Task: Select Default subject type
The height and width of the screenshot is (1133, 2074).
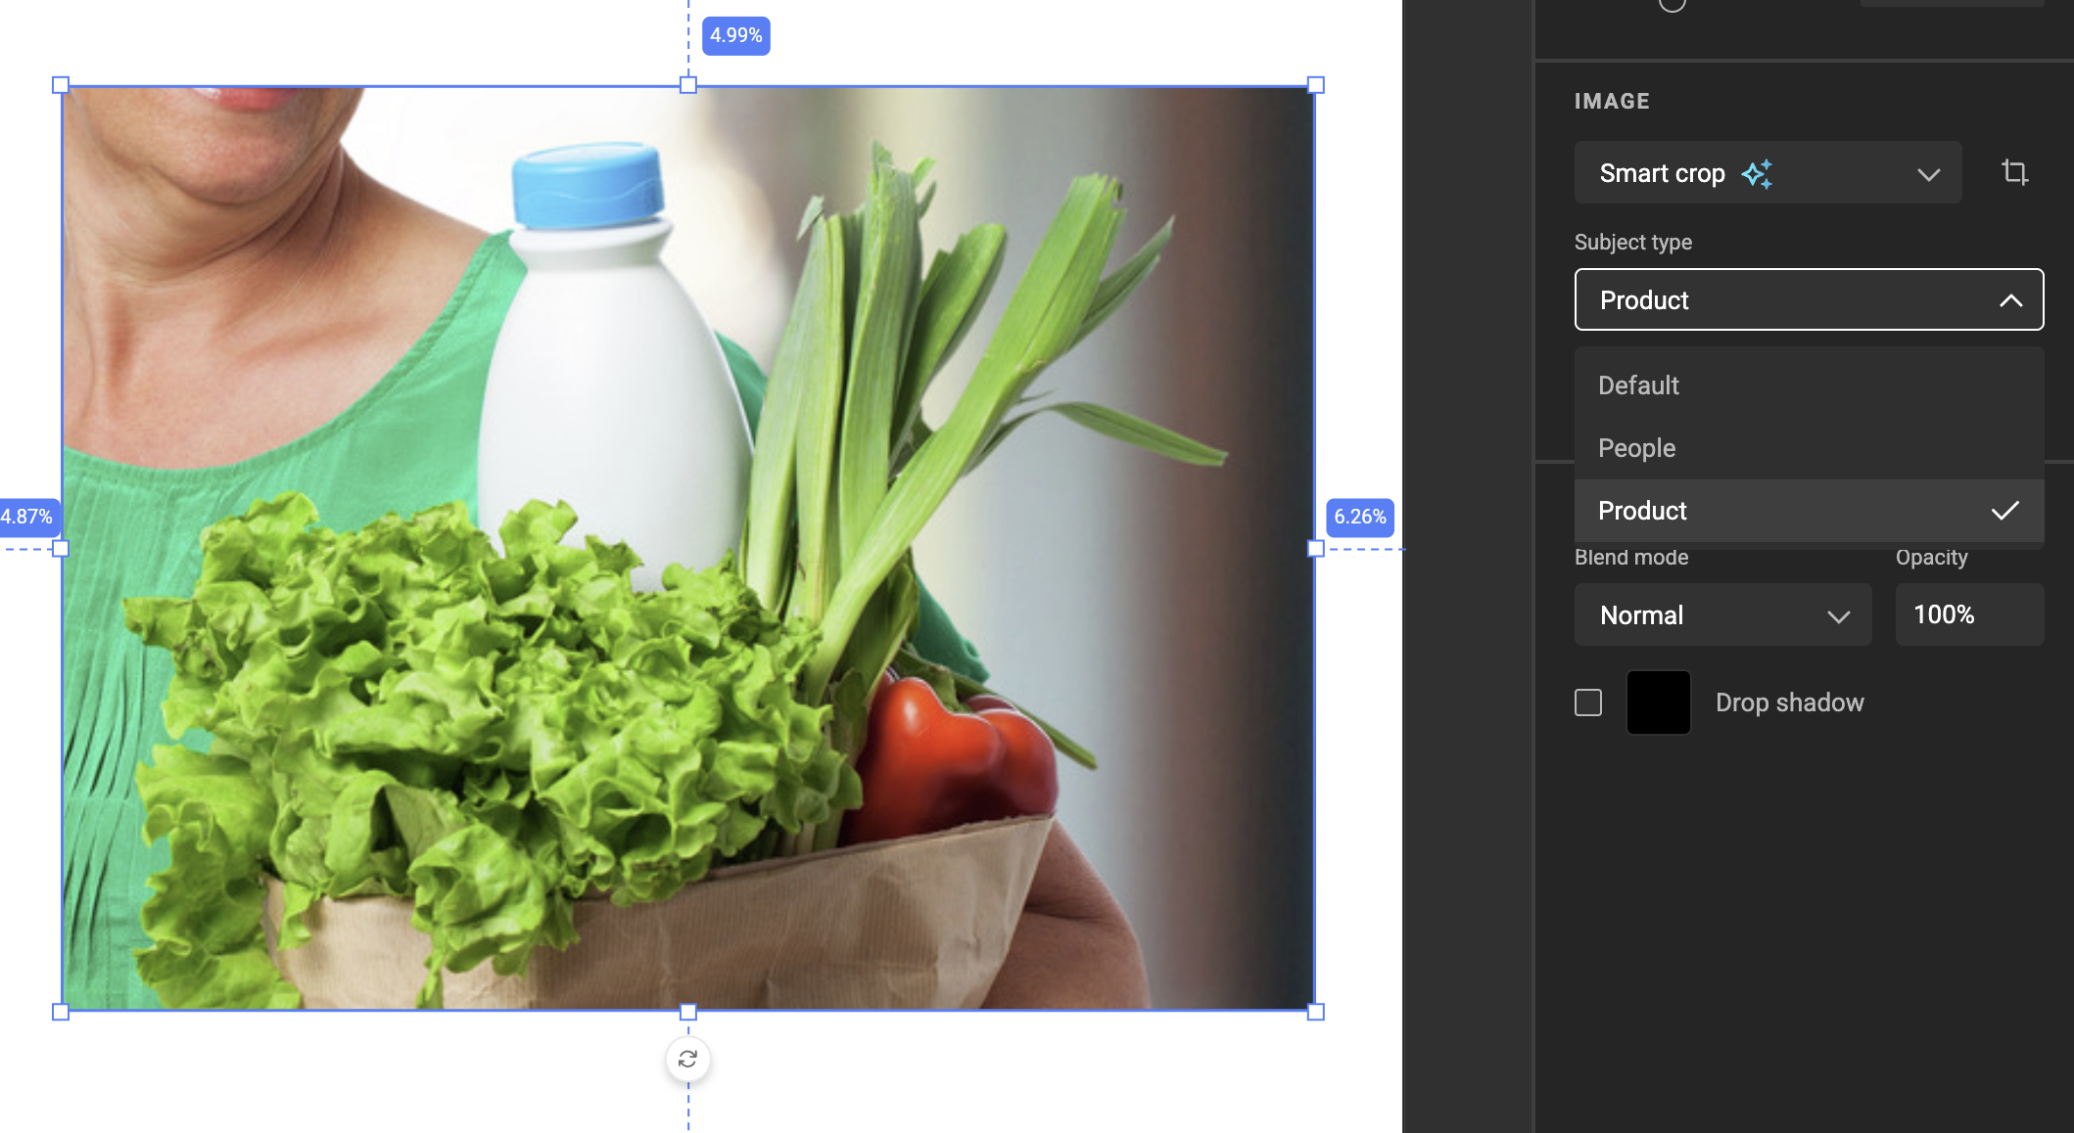Action: (1809, 385)
